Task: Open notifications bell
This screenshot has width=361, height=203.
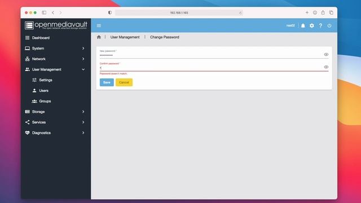Action: click(303, 25)
